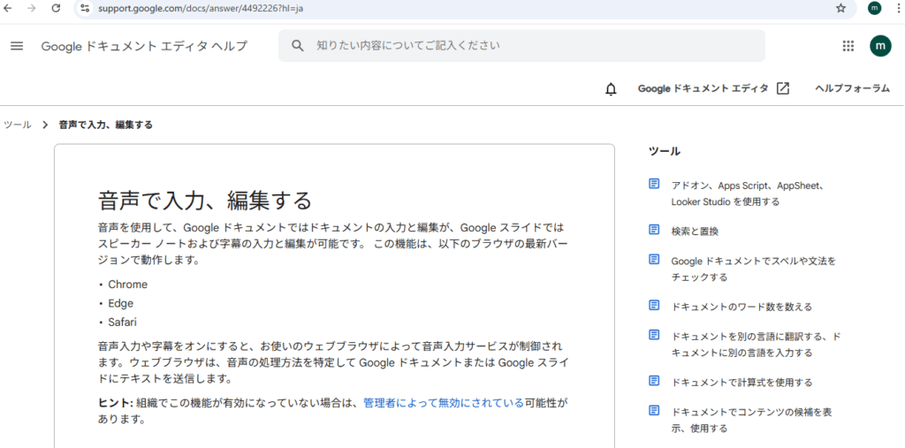905x448 pixels.
Task: Type in the help search box
Action: [530, 46]
